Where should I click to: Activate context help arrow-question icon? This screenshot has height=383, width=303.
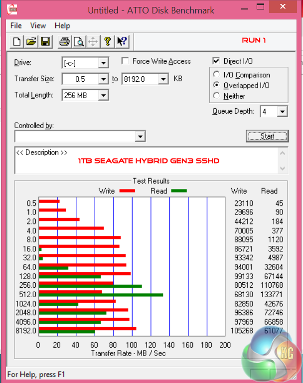coord(122,41)
